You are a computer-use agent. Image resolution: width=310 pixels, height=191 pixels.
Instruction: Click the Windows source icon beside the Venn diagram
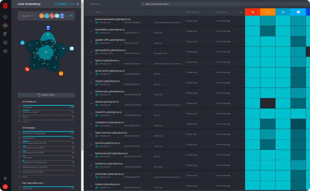coord(71,48)
